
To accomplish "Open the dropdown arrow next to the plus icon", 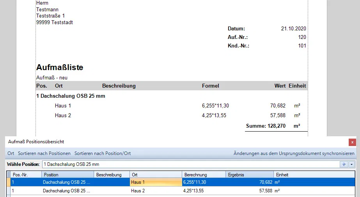I will tap(351, 164).
